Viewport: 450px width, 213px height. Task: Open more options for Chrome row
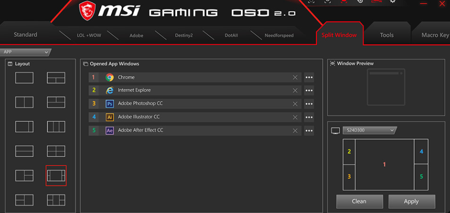pos(309,77)
